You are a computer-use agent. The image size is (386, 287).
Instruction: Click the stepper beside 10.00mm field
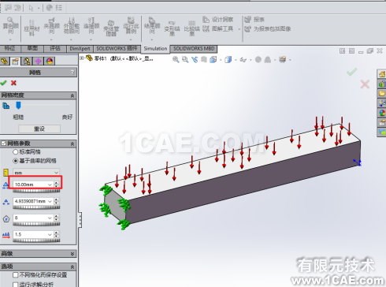tap(57, 184)
